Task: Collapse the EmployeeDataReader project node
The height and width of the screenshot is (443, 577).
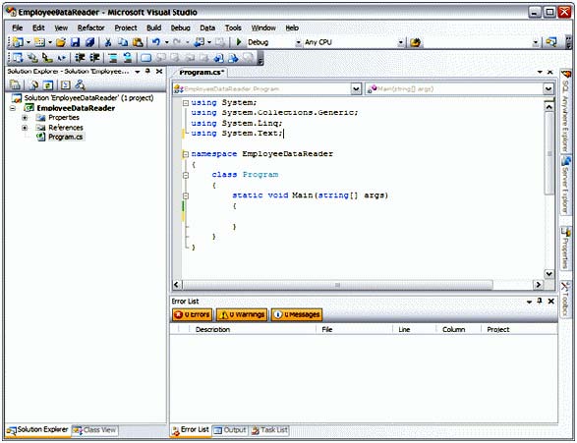Action: (x=13, y=108)
